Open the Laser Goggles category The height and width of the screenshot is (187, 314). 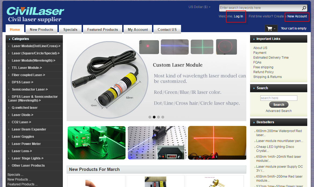tap(23, 137)
